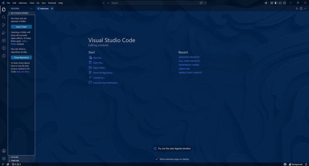Toggle the bottom panel visibility
This screenshot has width=309, height=166.
[280, 3]
